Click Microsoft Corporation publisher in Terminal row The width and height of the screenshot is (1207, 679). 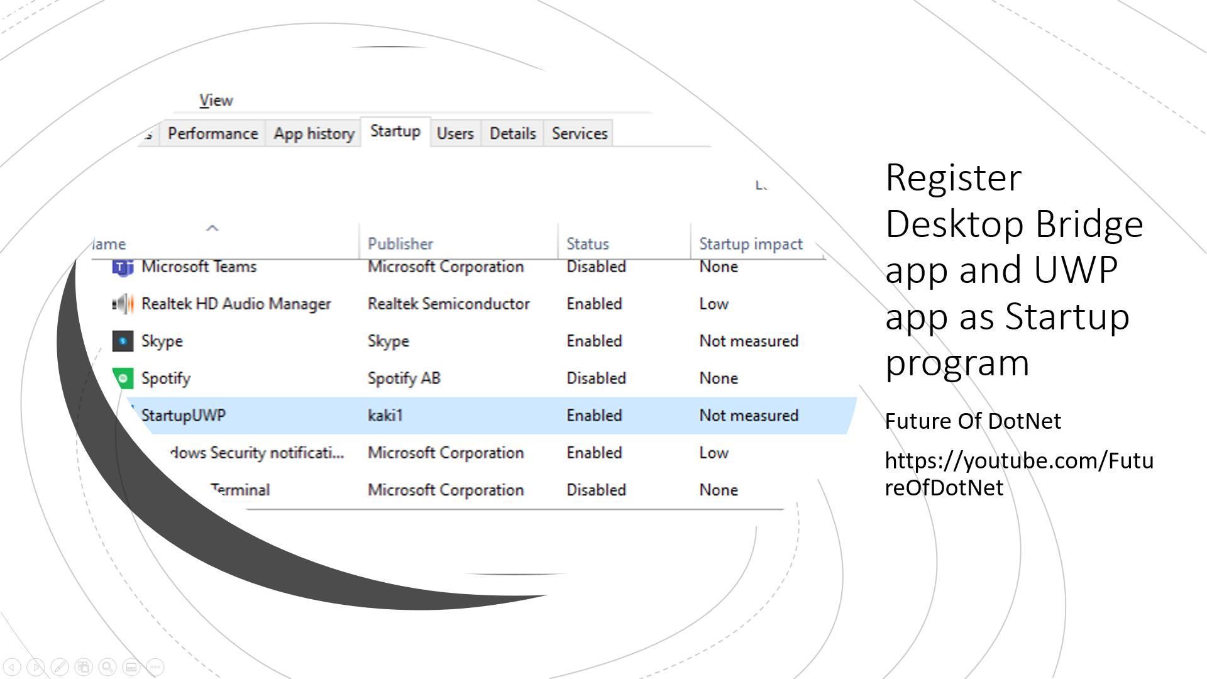tap(446, 490)
